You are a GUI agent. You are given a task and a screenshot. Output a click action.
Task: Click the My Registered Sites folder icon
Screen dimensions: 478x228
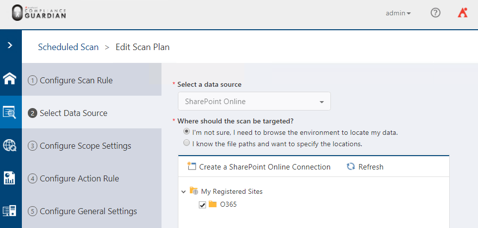point(194,191)
